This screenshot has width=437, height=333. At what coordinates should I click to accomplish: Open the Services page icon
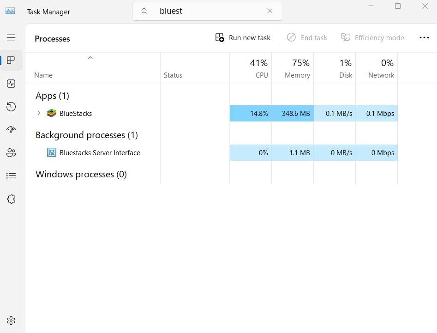click(x=11, y=199)
